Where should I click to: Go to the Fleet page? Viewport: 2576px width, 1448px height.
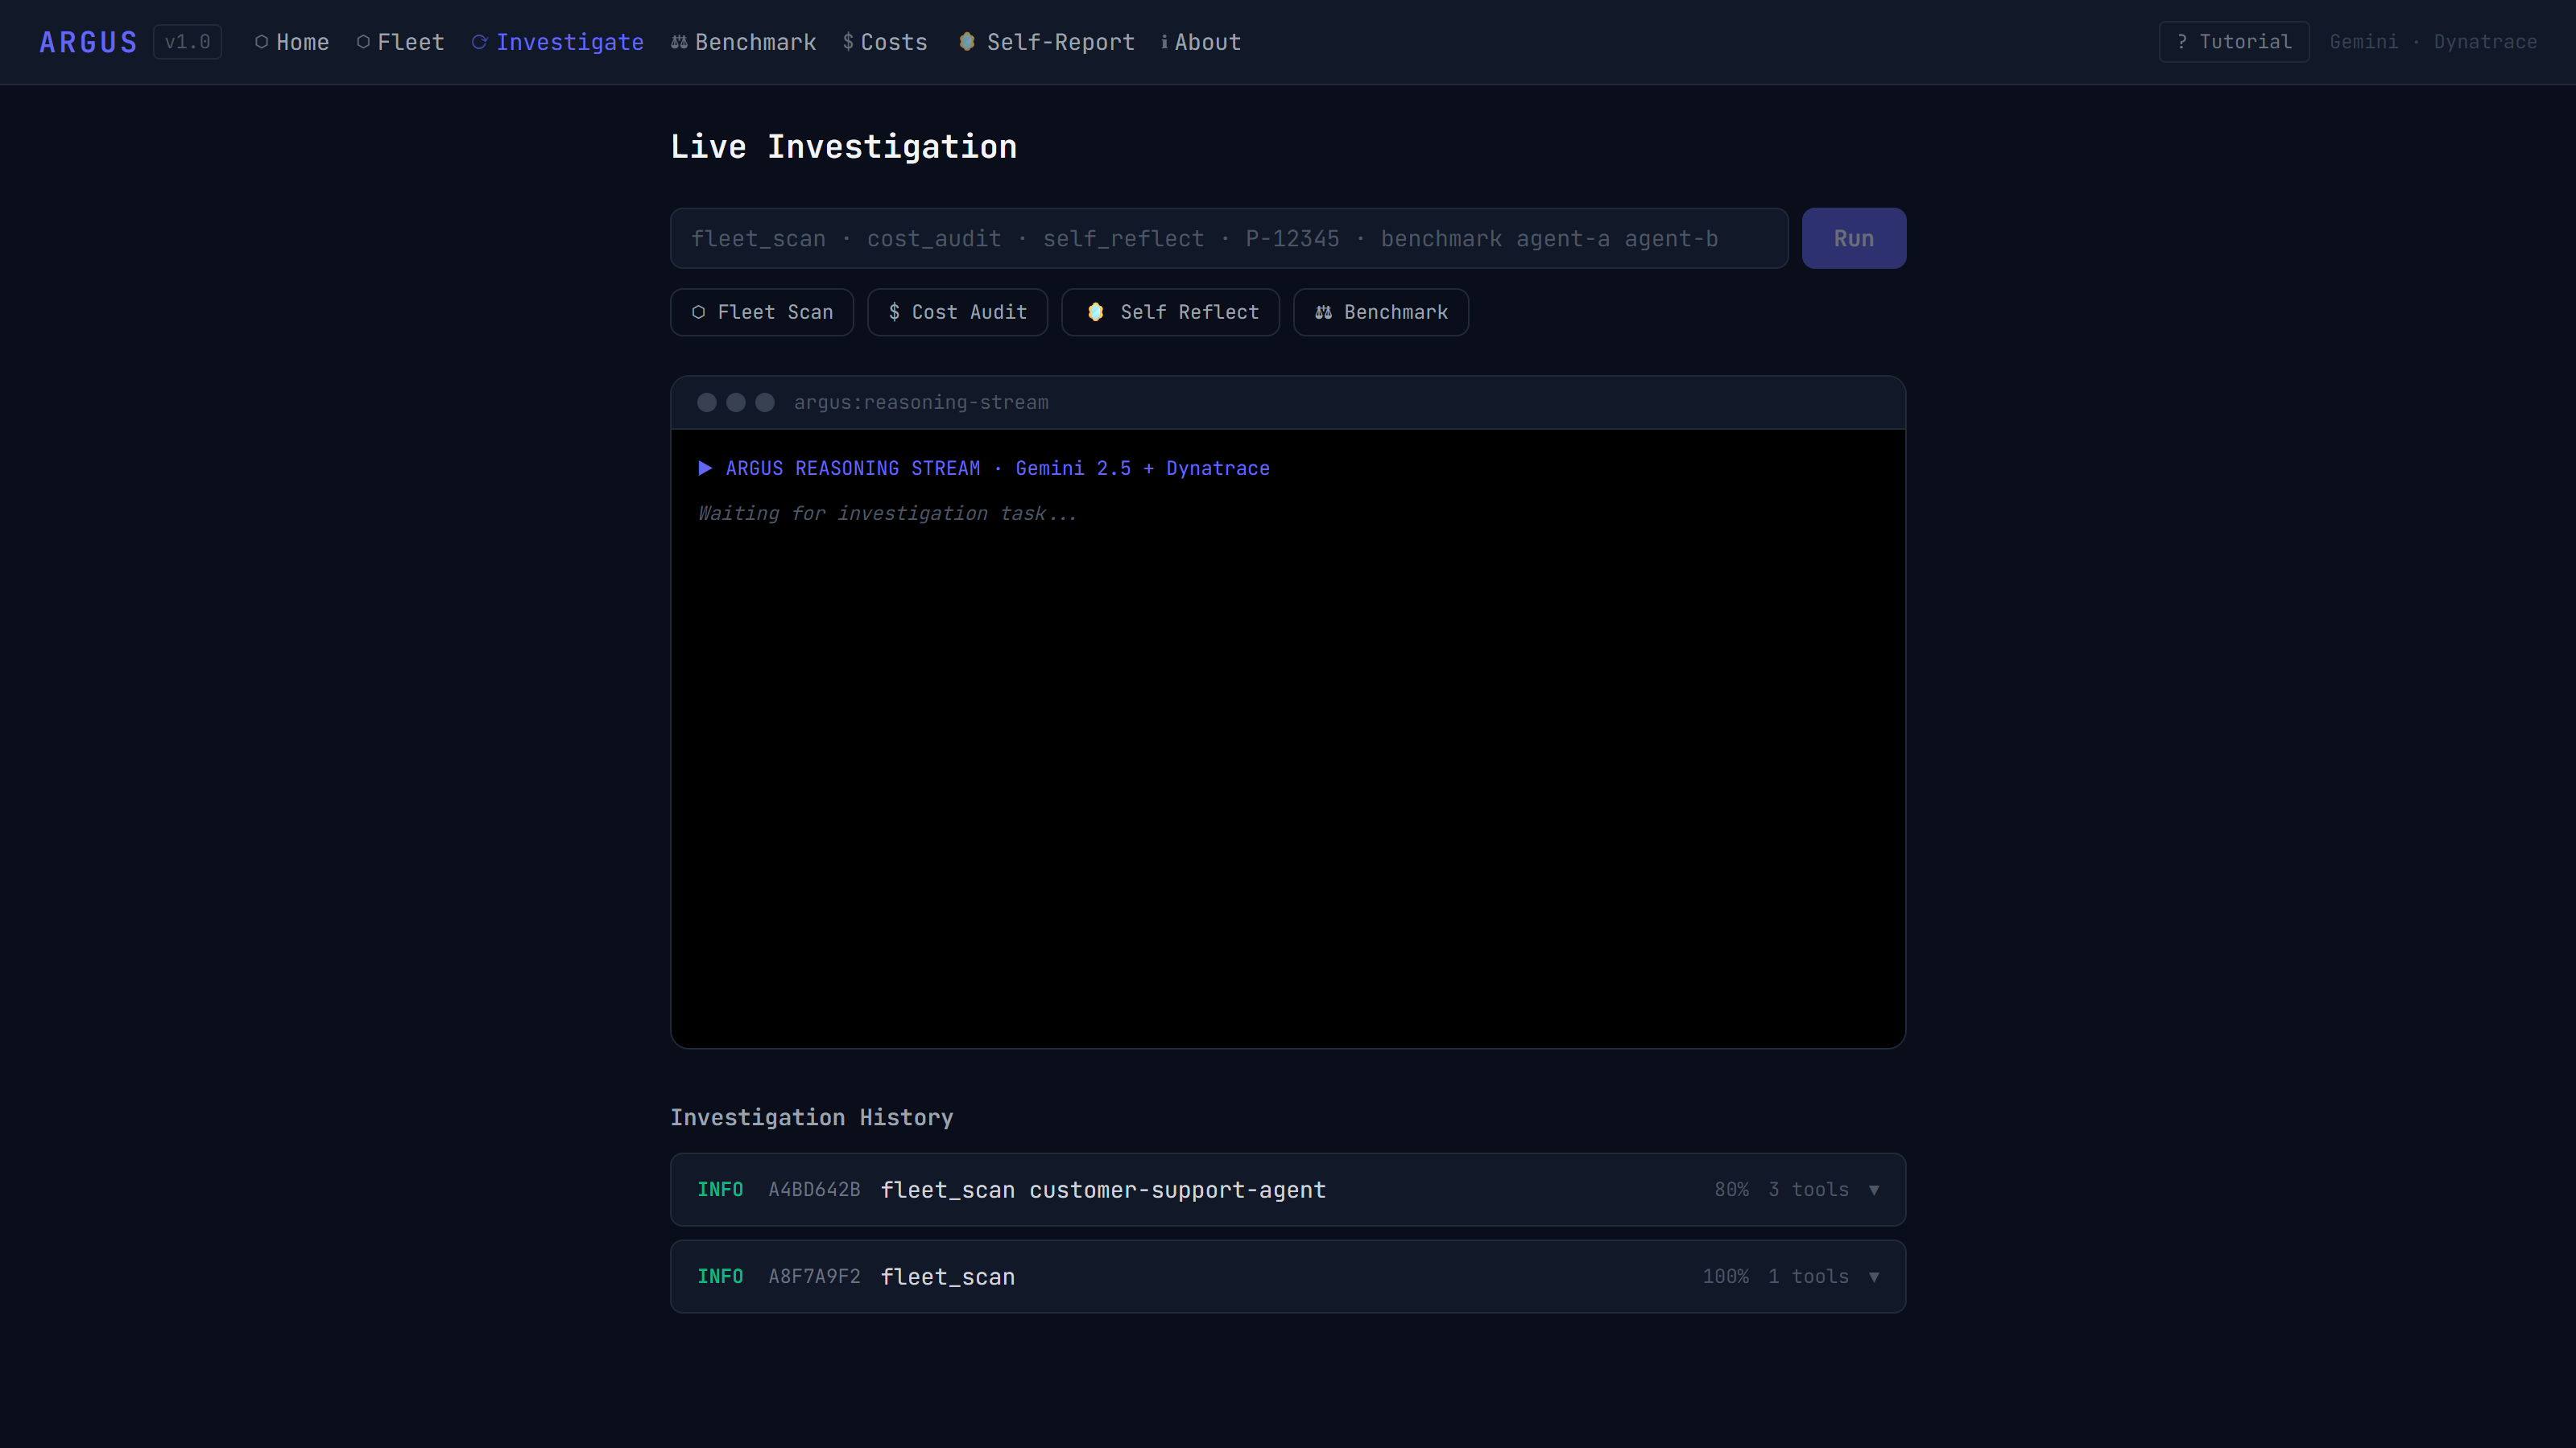pyautogui.click(x=400, y=42)
